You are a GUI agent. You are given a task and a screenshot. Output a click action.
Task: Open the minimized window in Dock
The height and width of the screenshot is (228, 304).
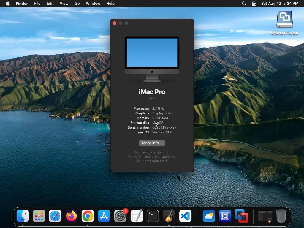pos(265,216)
